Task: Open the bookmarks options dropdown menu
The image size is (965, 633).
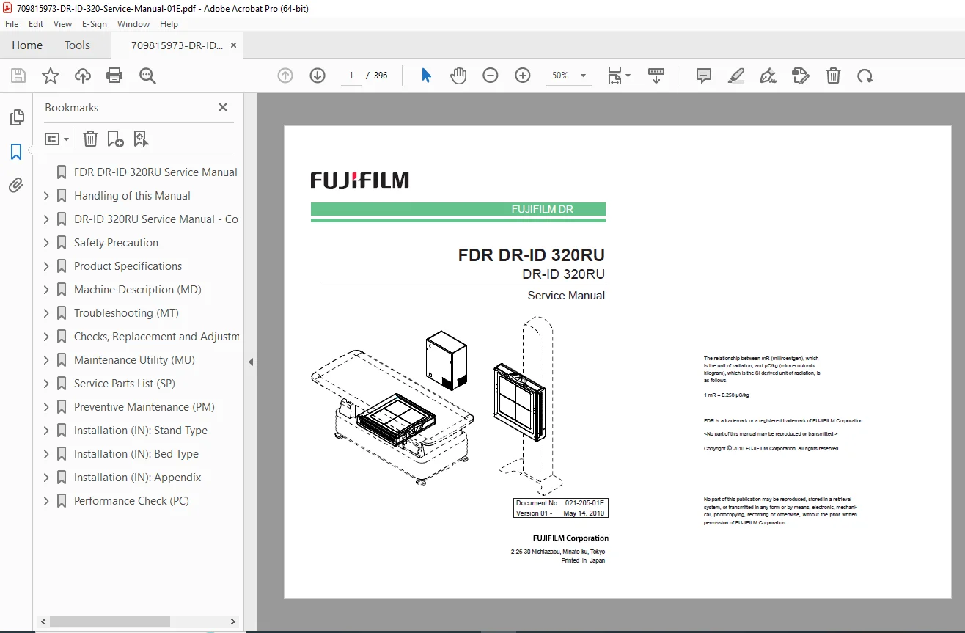Action: (57, 139)
